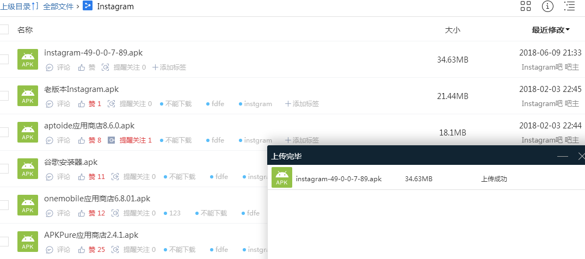
Task: Click fdfe tag on APKPure应用商店 row
Action: click(219, 250)
